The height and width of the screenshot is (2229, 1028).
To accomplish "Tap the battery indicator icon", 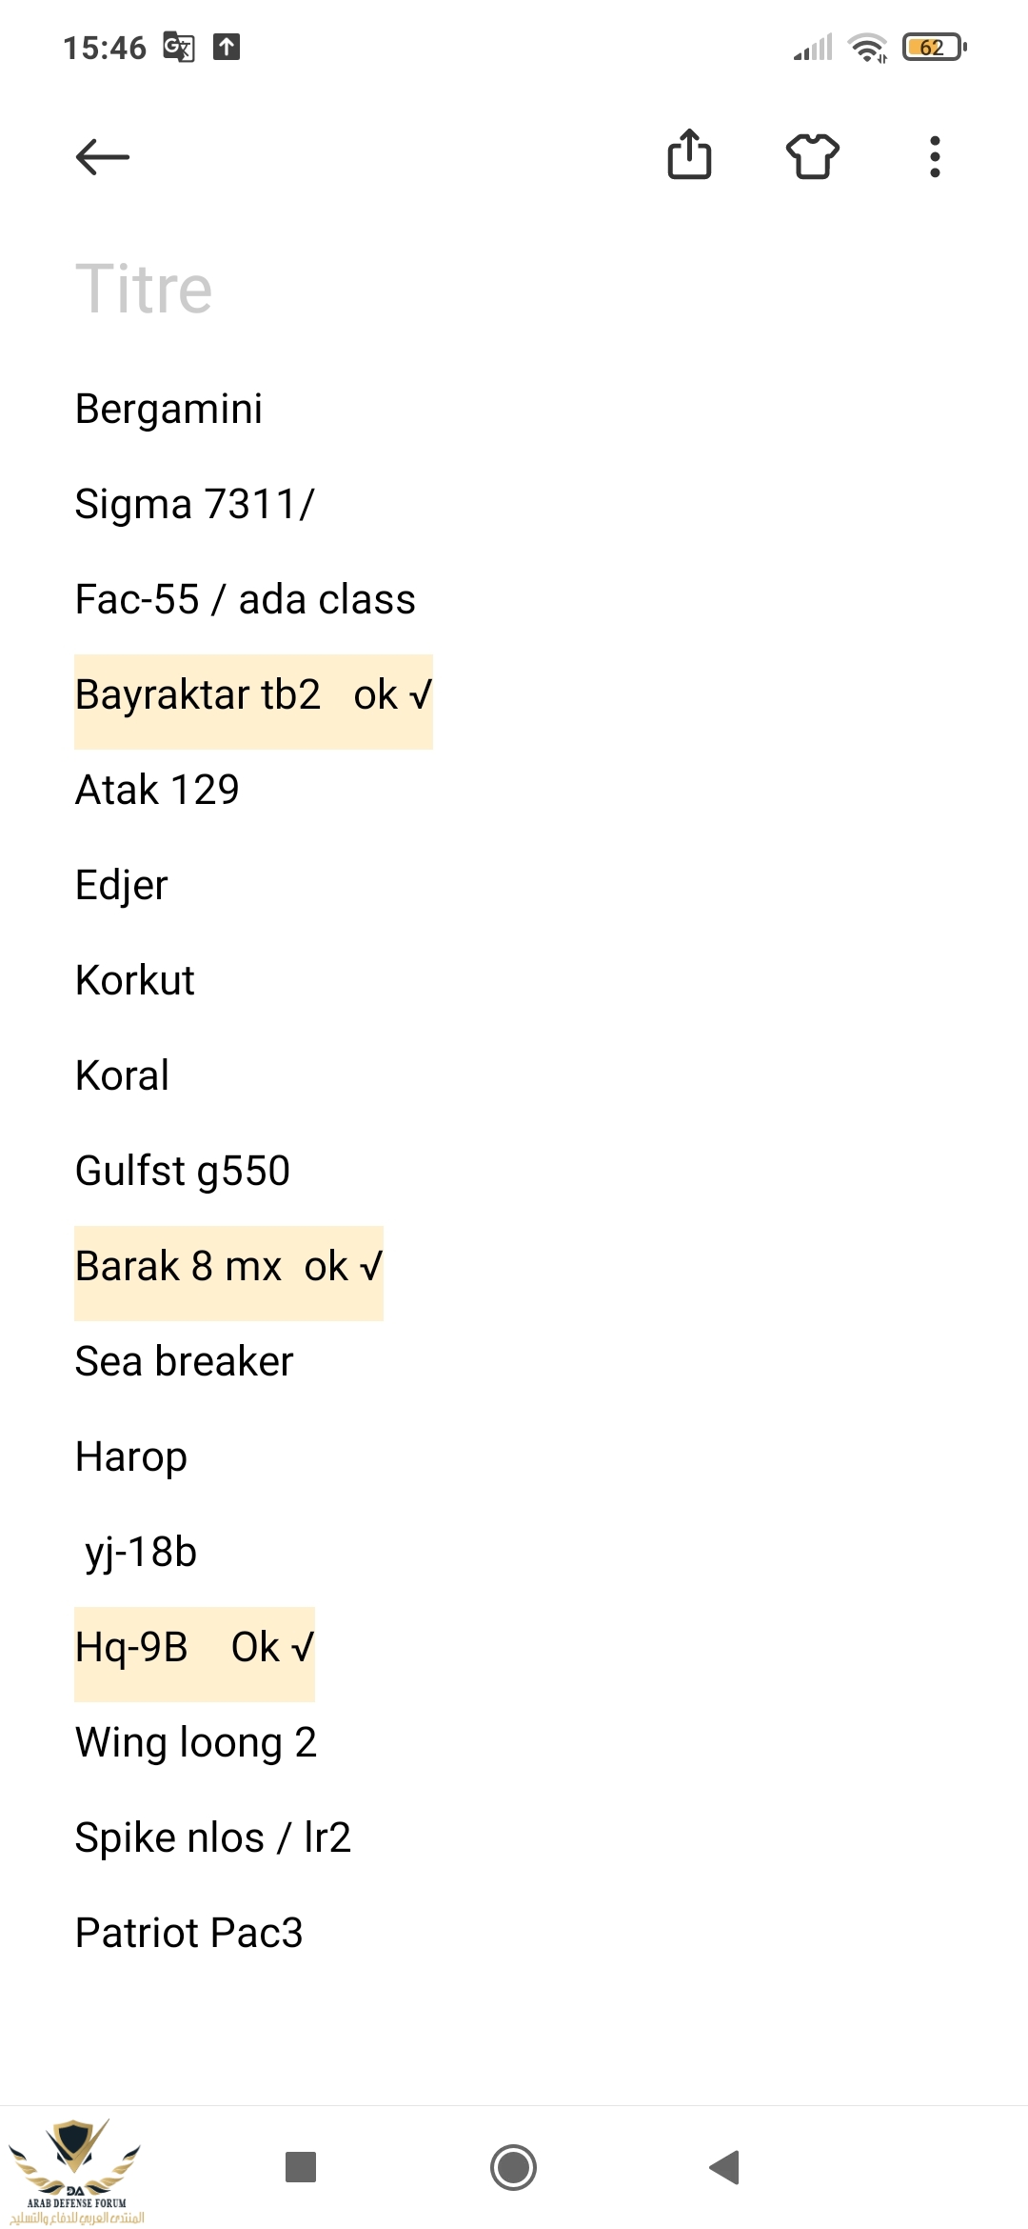I will (934, 47).
